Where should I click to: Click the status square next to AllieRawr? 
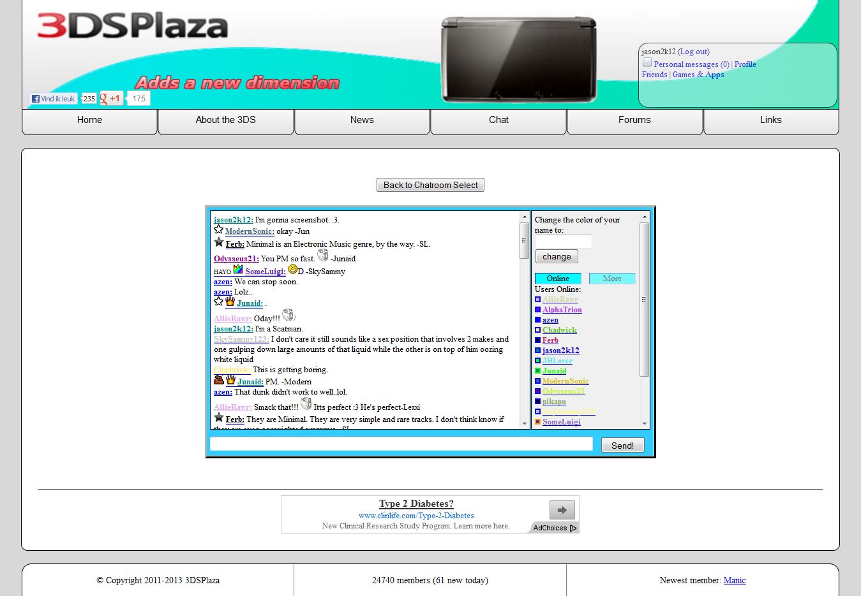click(537, 300)
